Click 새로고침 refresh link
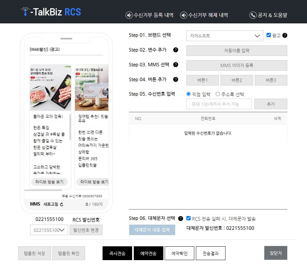 point(51,204)
